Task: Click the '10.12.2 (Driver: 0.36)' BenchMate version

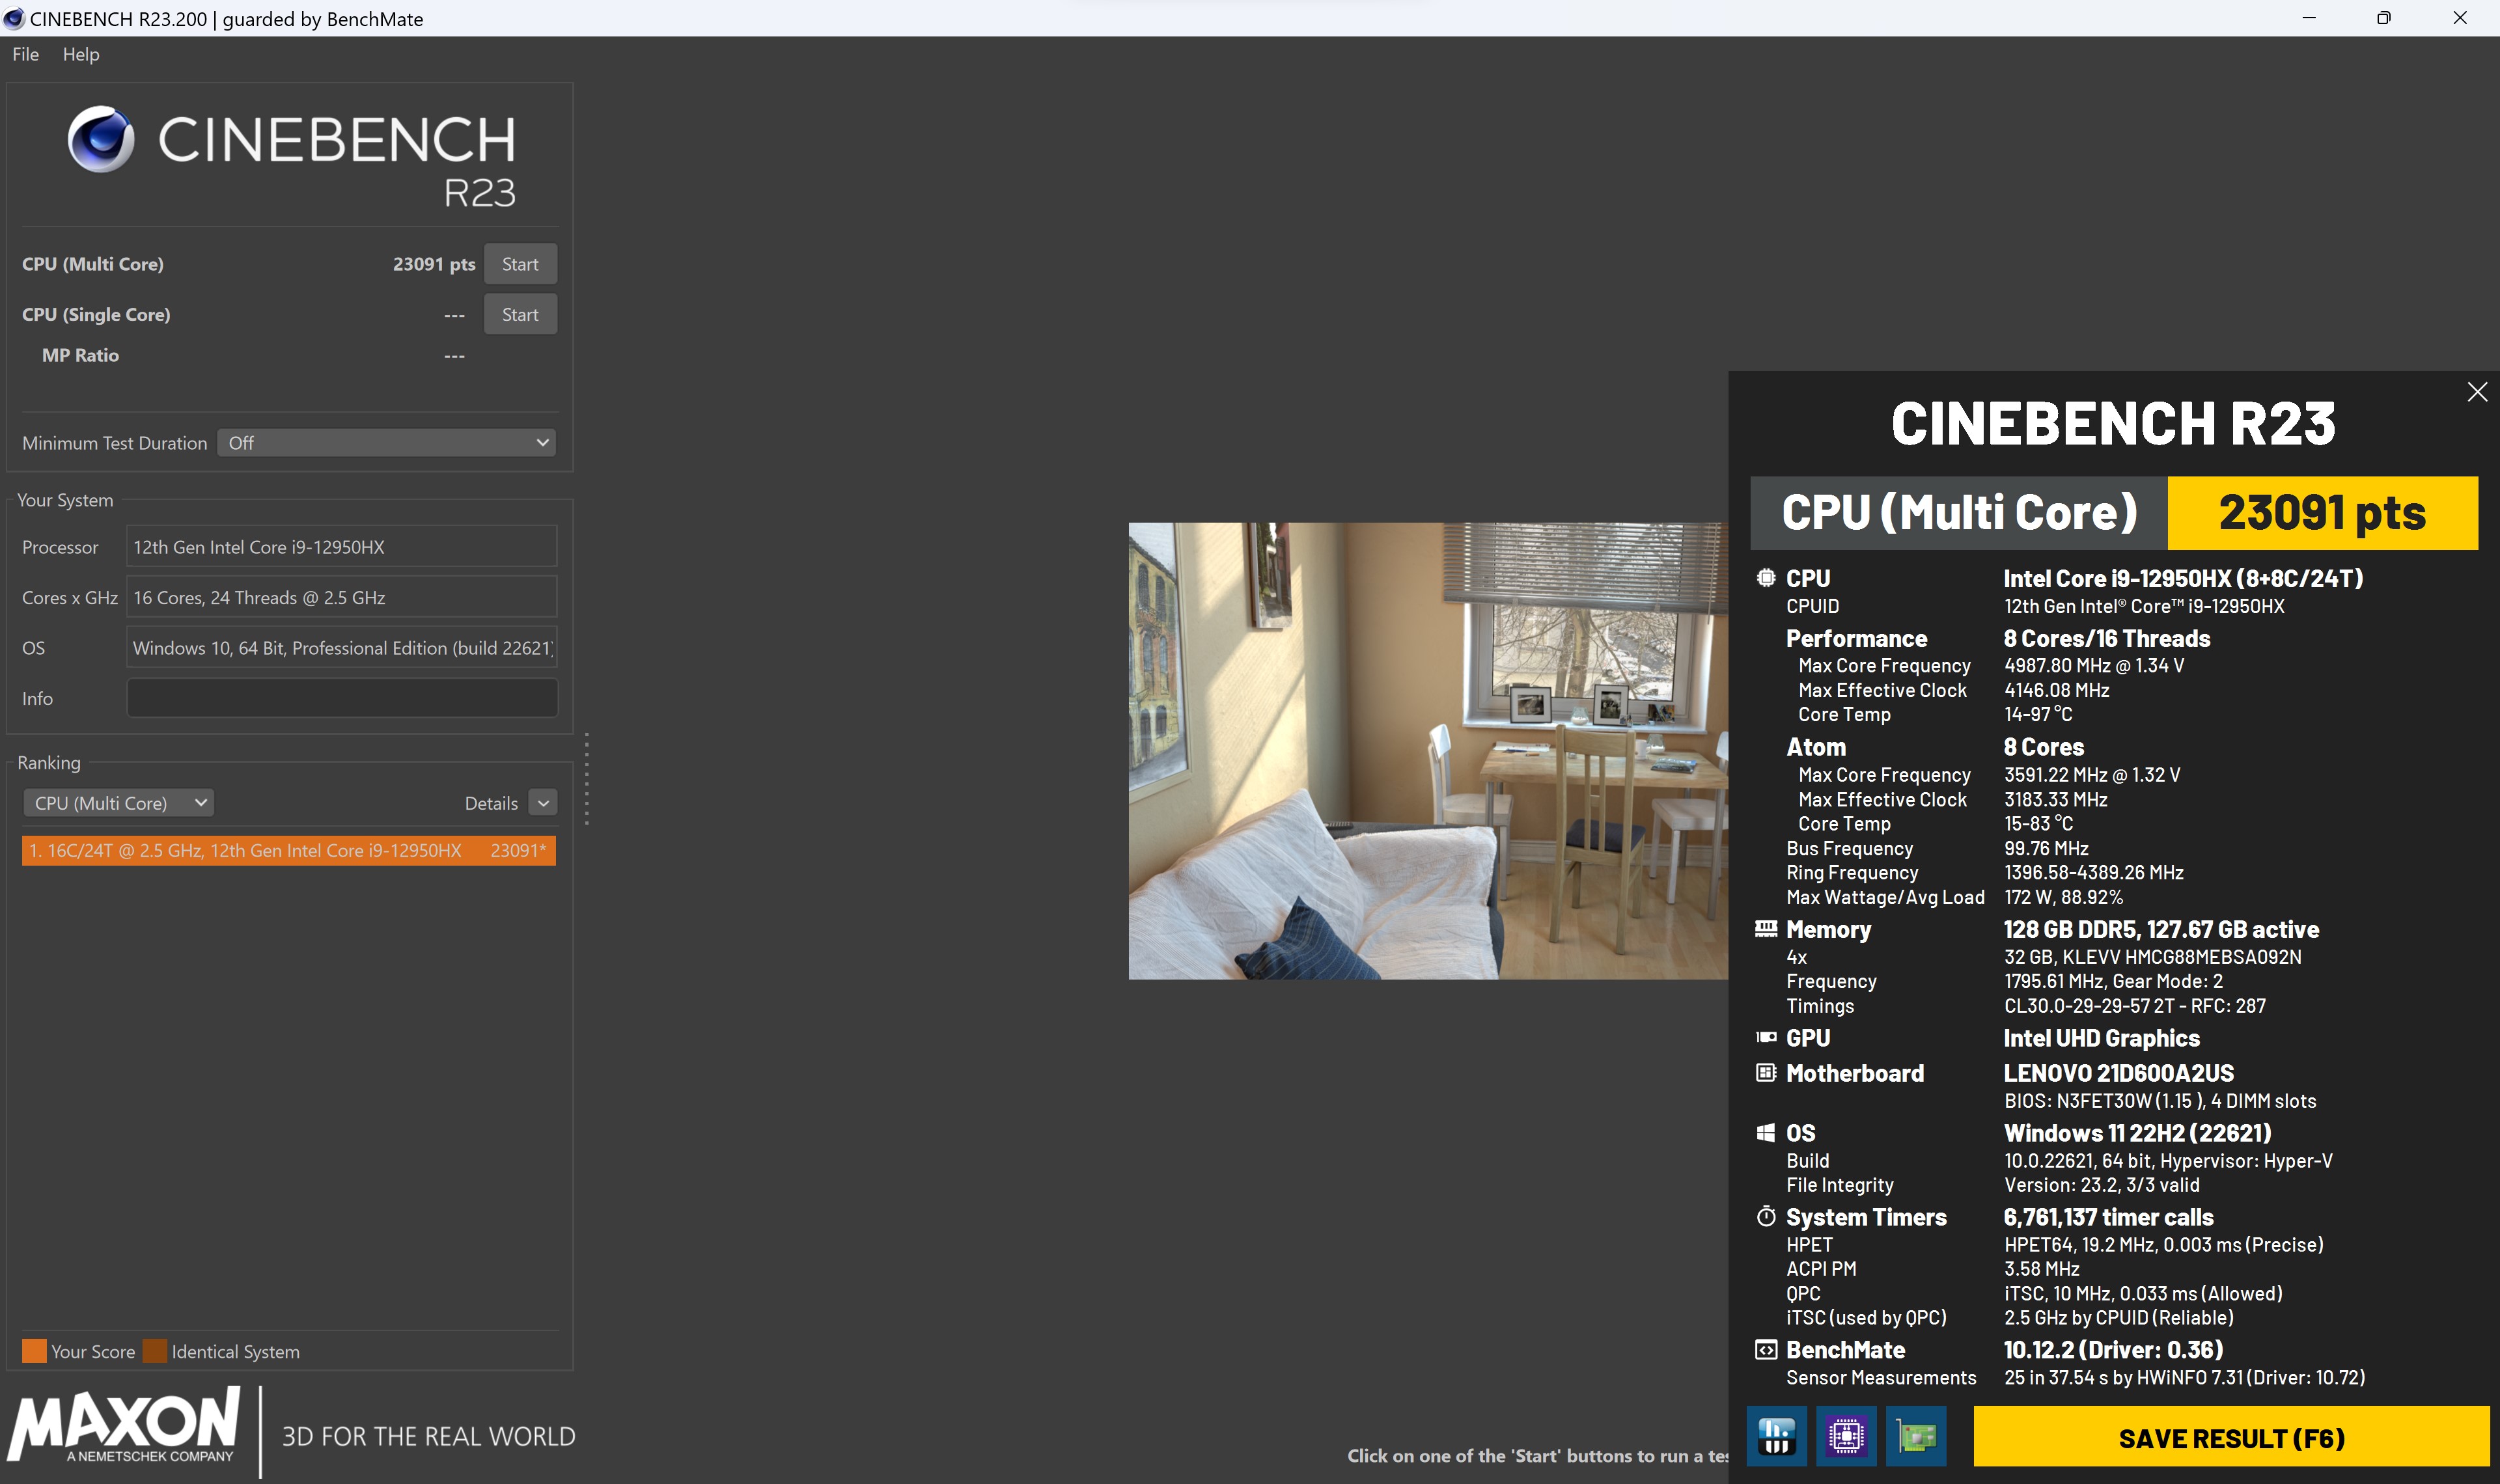Action: pos(2113,1350)
